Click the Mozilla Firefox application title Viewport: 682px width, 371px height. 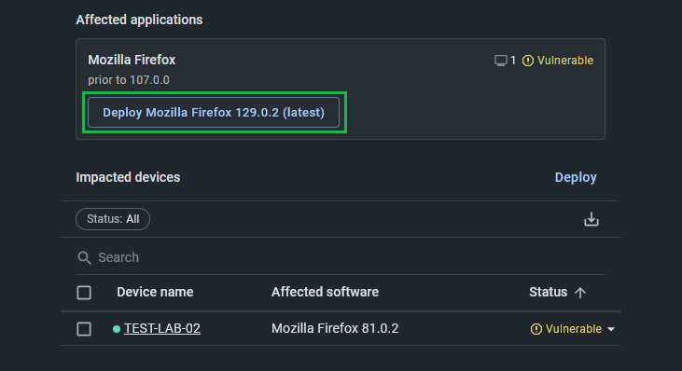pyautogui.click(x=132, y=60)
